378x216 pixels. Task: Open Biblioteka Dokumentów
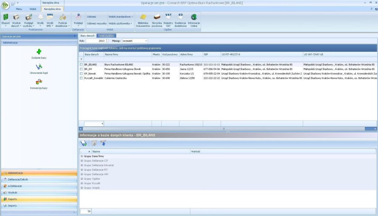click(143, 18)
